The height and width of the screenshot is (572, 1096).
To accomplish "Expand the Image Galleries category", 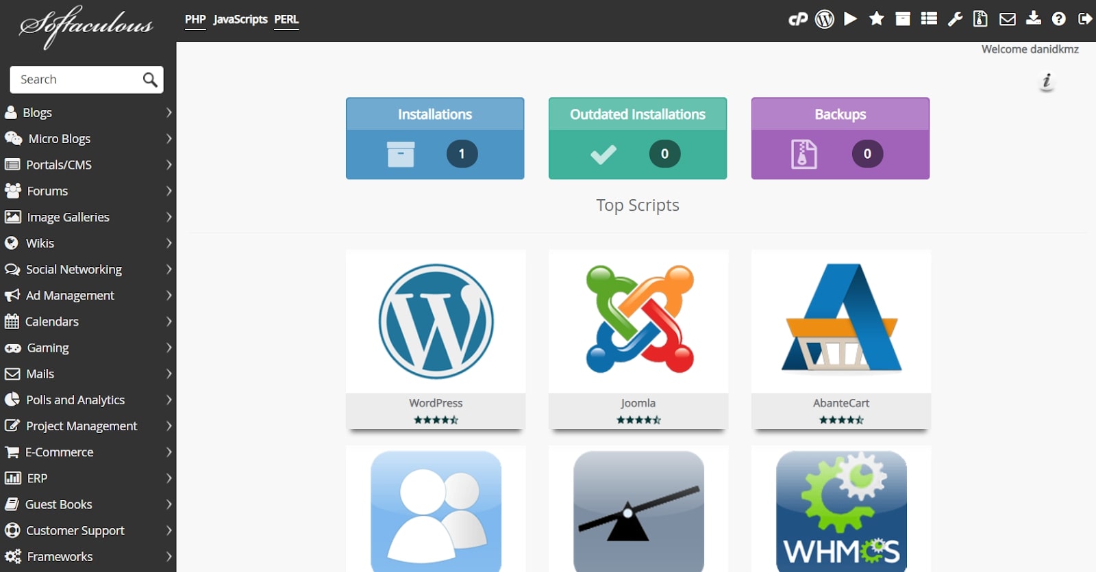I will (x=88, y=217).
